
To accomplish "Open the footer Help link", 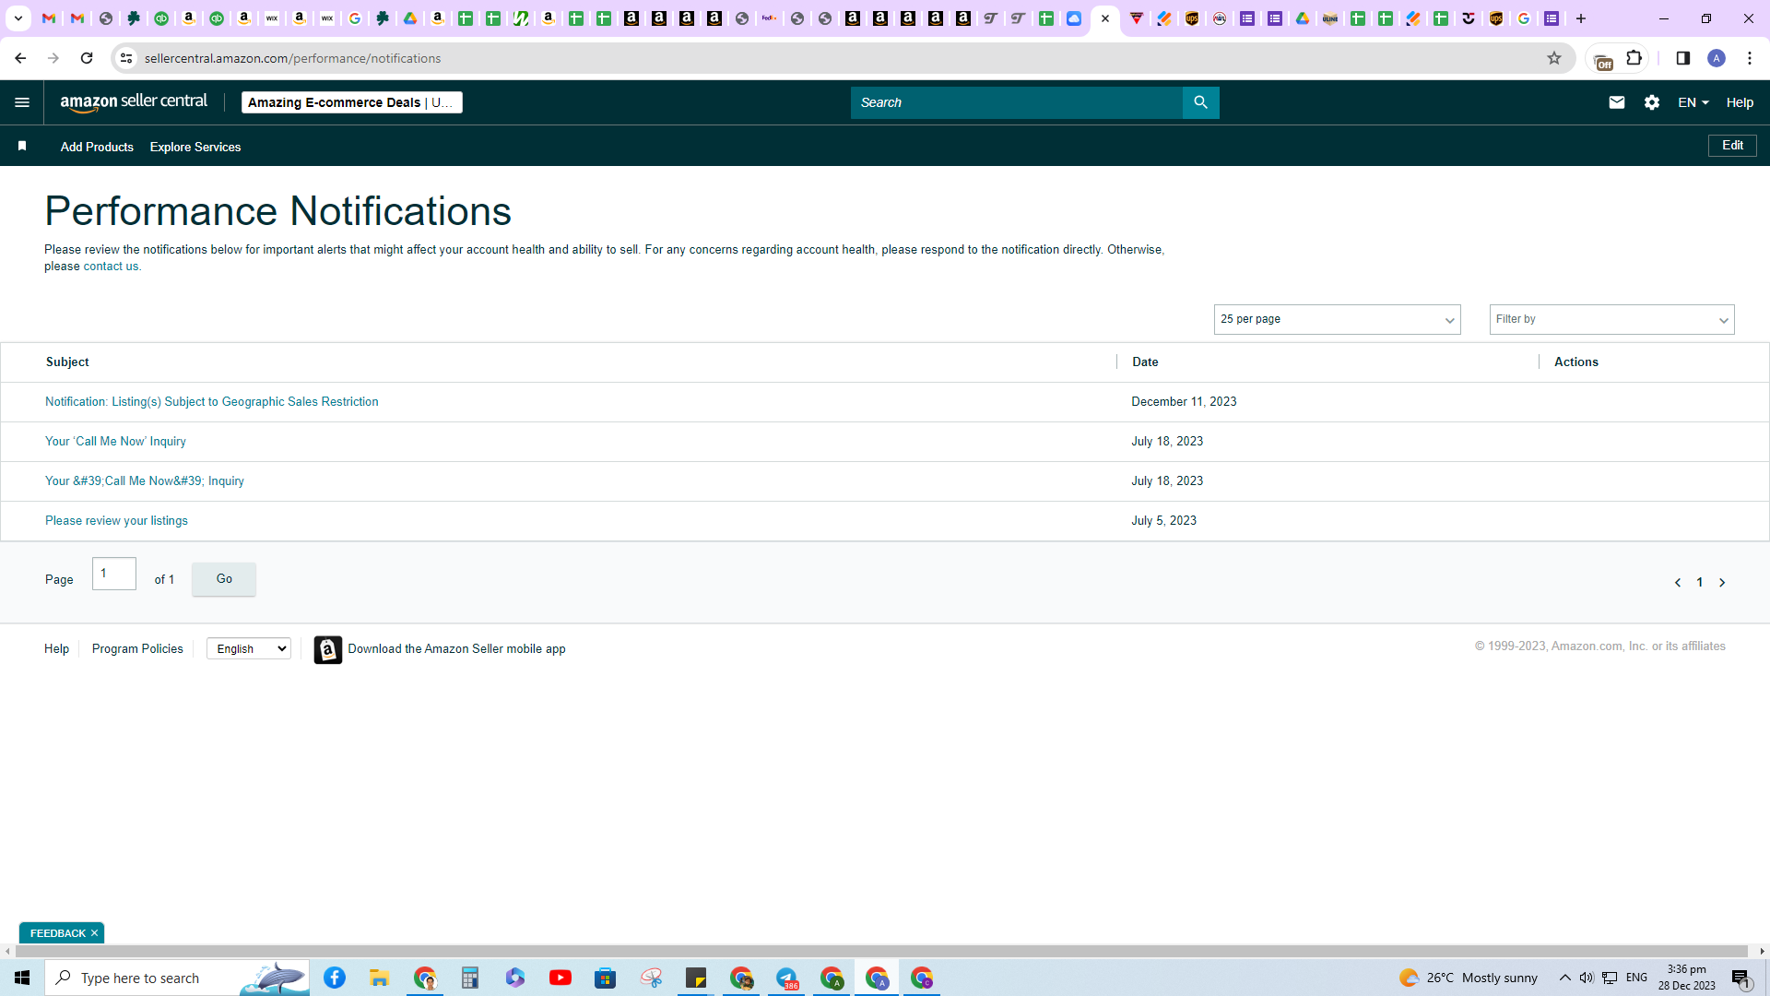I will 56,649.
